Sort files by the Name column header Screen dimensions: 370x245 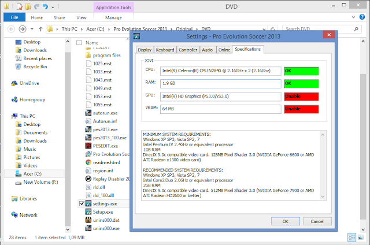(92, 43)
